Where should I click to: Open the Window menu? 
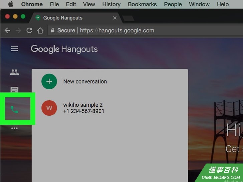pos(199,4)
